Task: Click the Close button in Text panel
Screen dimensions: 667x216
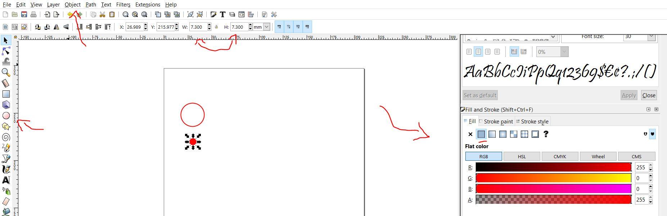Action: 649,95
